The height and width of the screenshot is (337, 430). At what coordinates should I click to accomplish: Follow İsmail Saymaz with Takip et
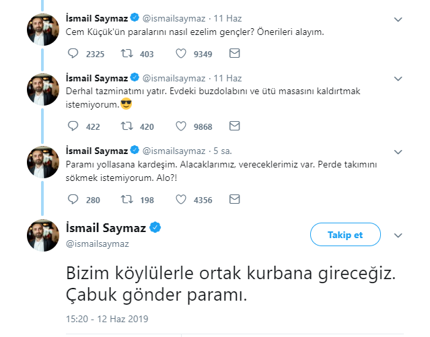(x=345, y=235)
